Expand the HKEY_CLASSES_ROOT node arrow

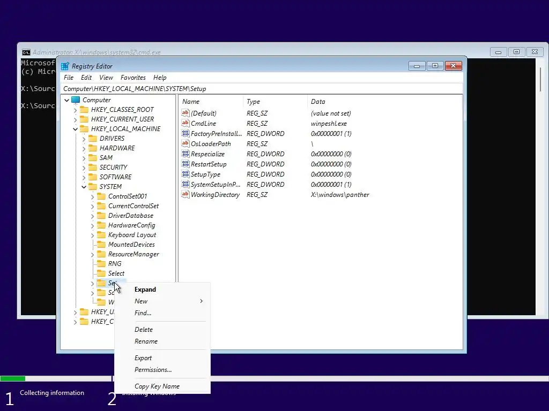pyautogui.click(x=75, y=110)
